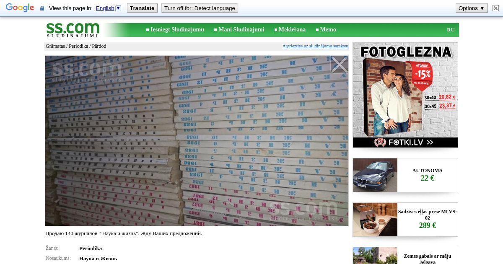The height and width of the screenshot is (264, 503).
Task: Click the Zemes gabals ar māju Jelgava ad
Action: pos(428,259)
